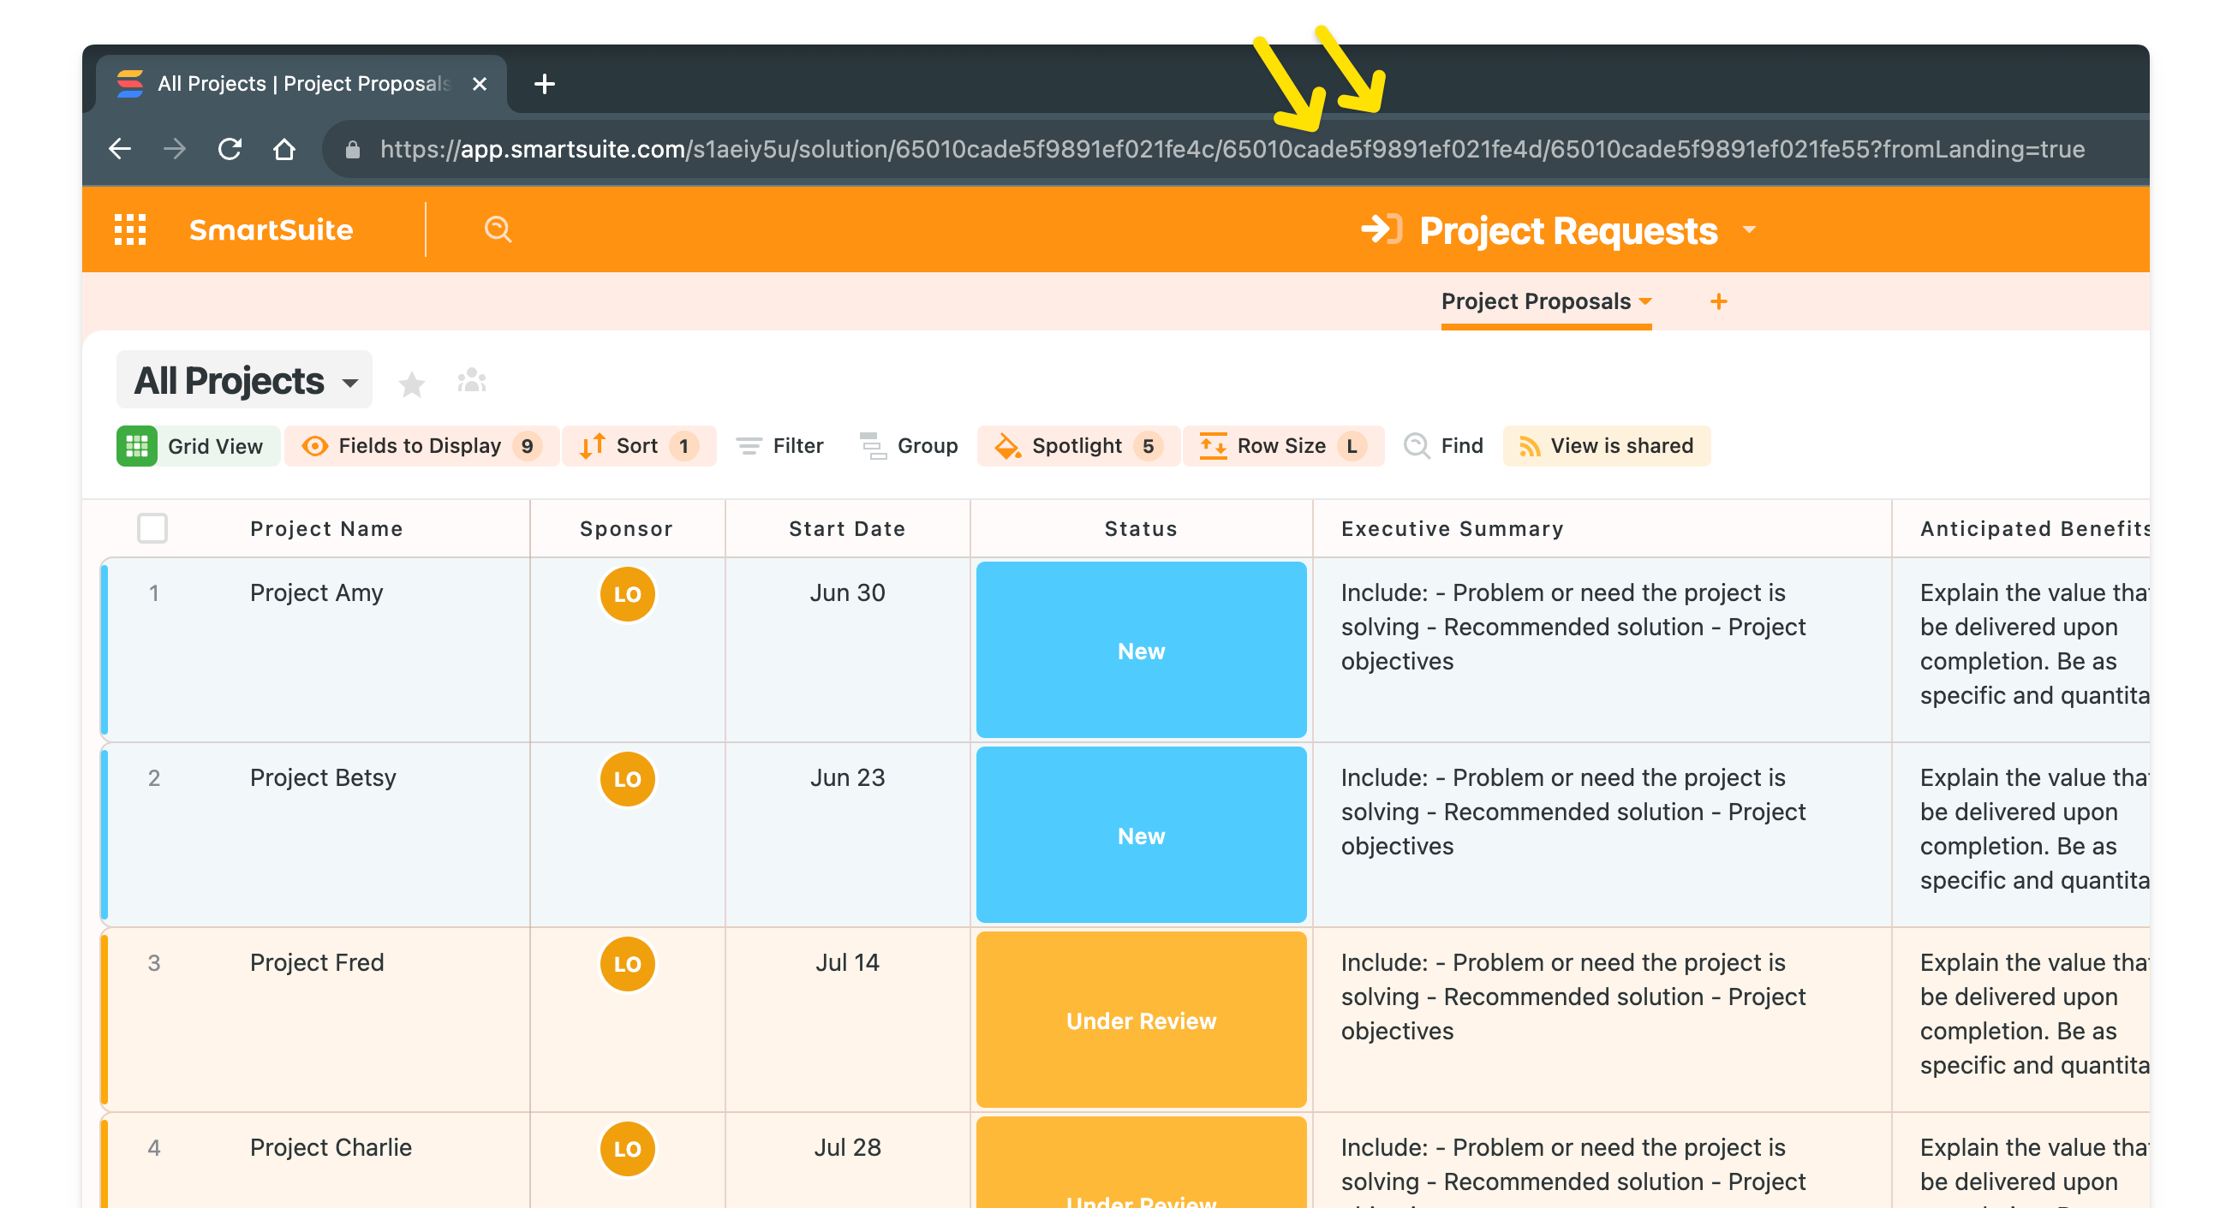Viewport: 2232px width, 1208px height.
Task: Open the Spotlight highlighting options
Action: tap(1077, 446)
